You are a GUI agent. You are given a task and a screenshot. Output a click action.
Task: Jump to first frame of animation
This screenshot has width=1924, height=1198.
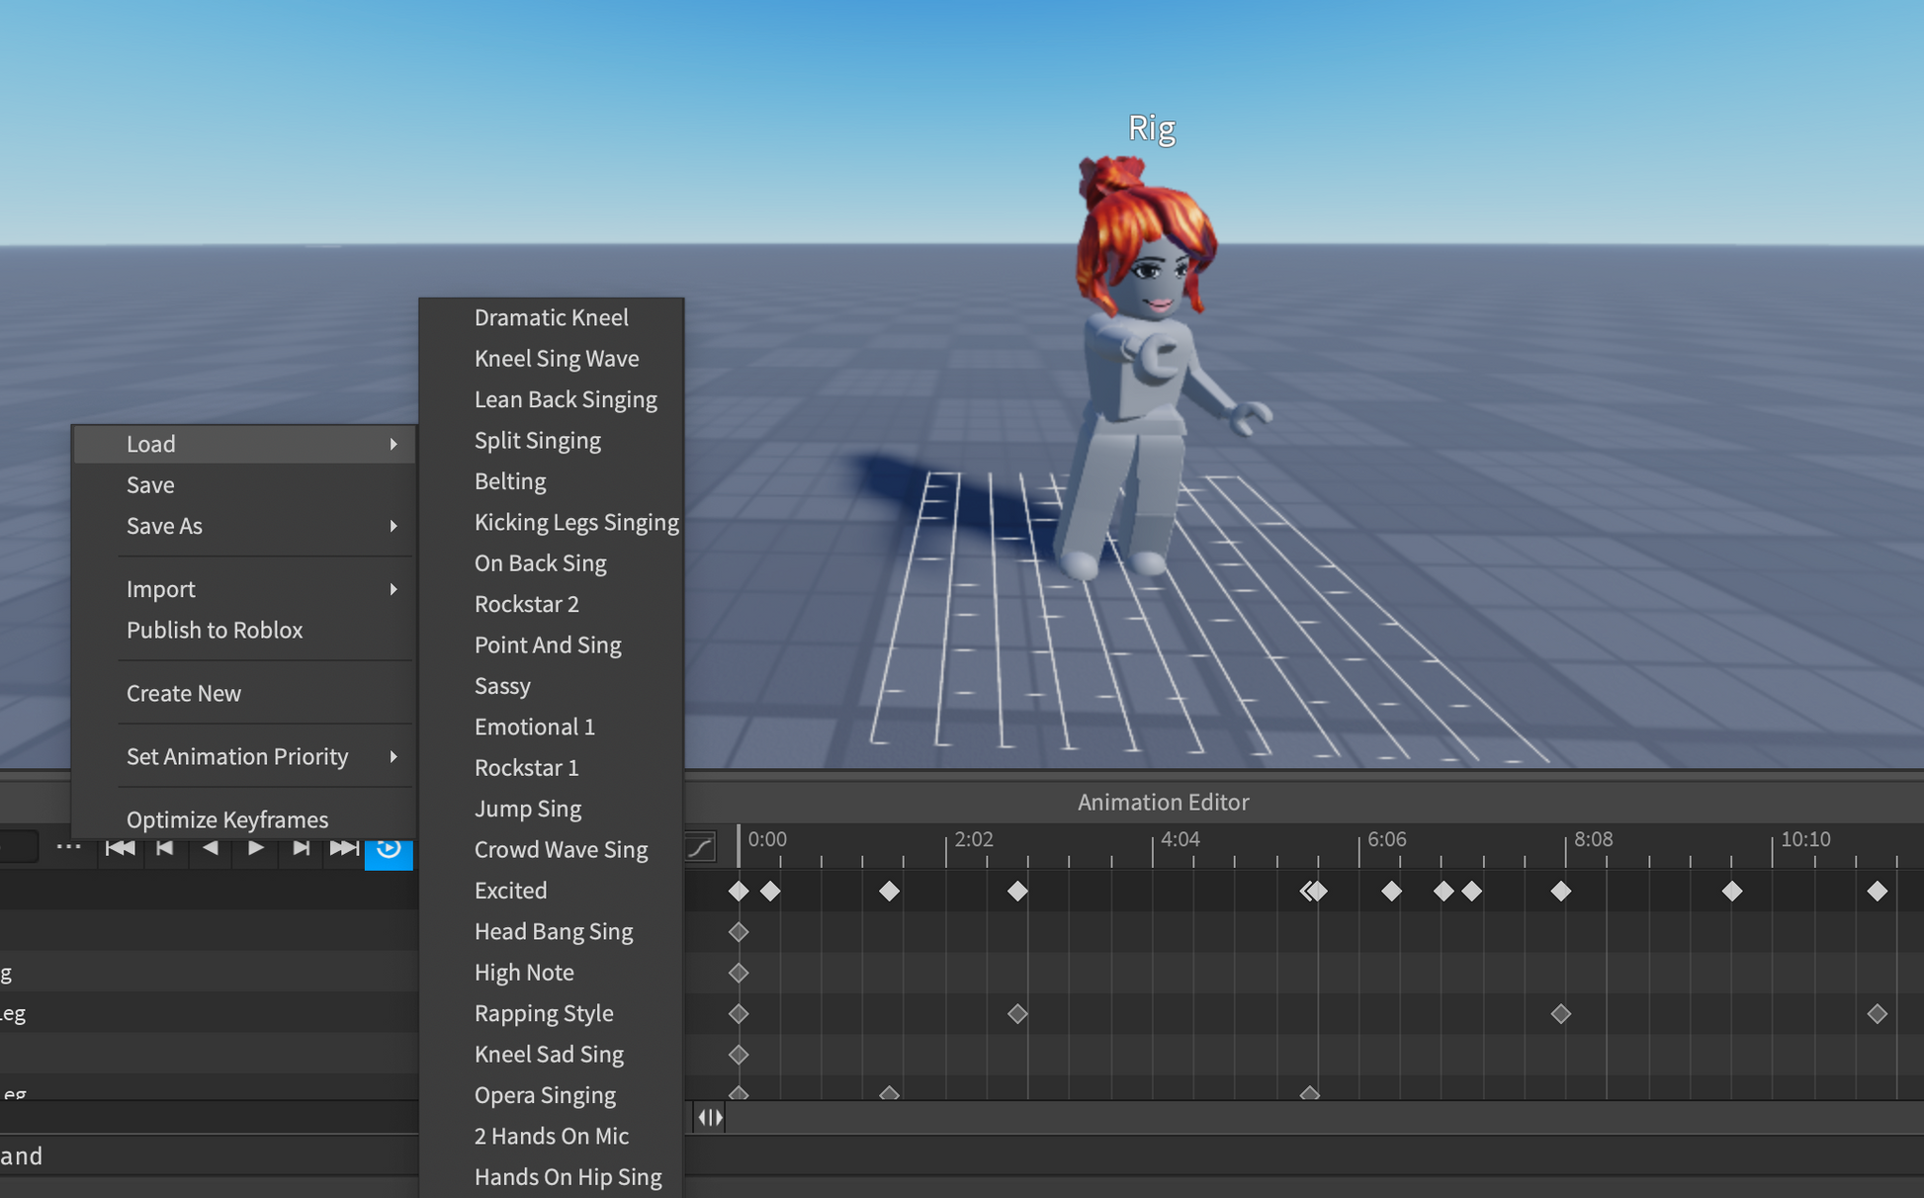click(120, 848)
